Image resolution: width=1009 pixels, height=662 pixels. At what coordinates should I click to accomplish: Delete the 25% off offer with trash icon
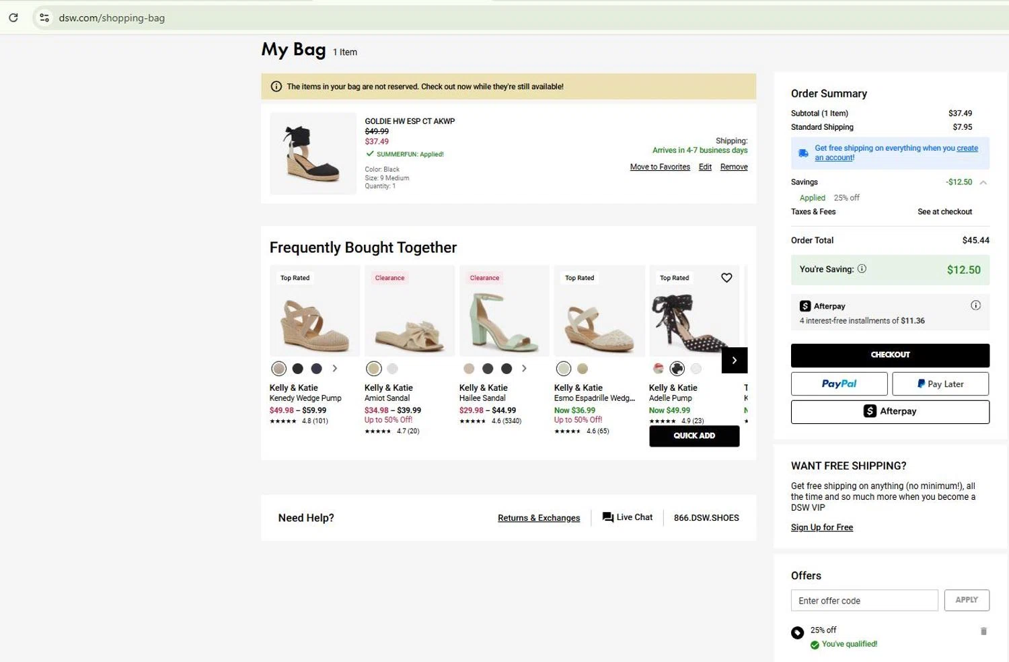click(983, 631)
